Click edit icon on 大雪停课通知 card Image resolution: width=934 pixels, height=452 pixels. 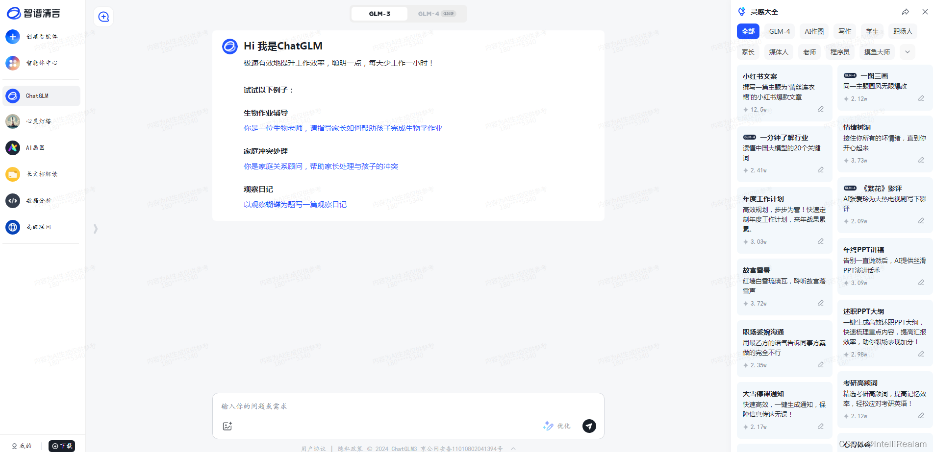pos(820,427)
